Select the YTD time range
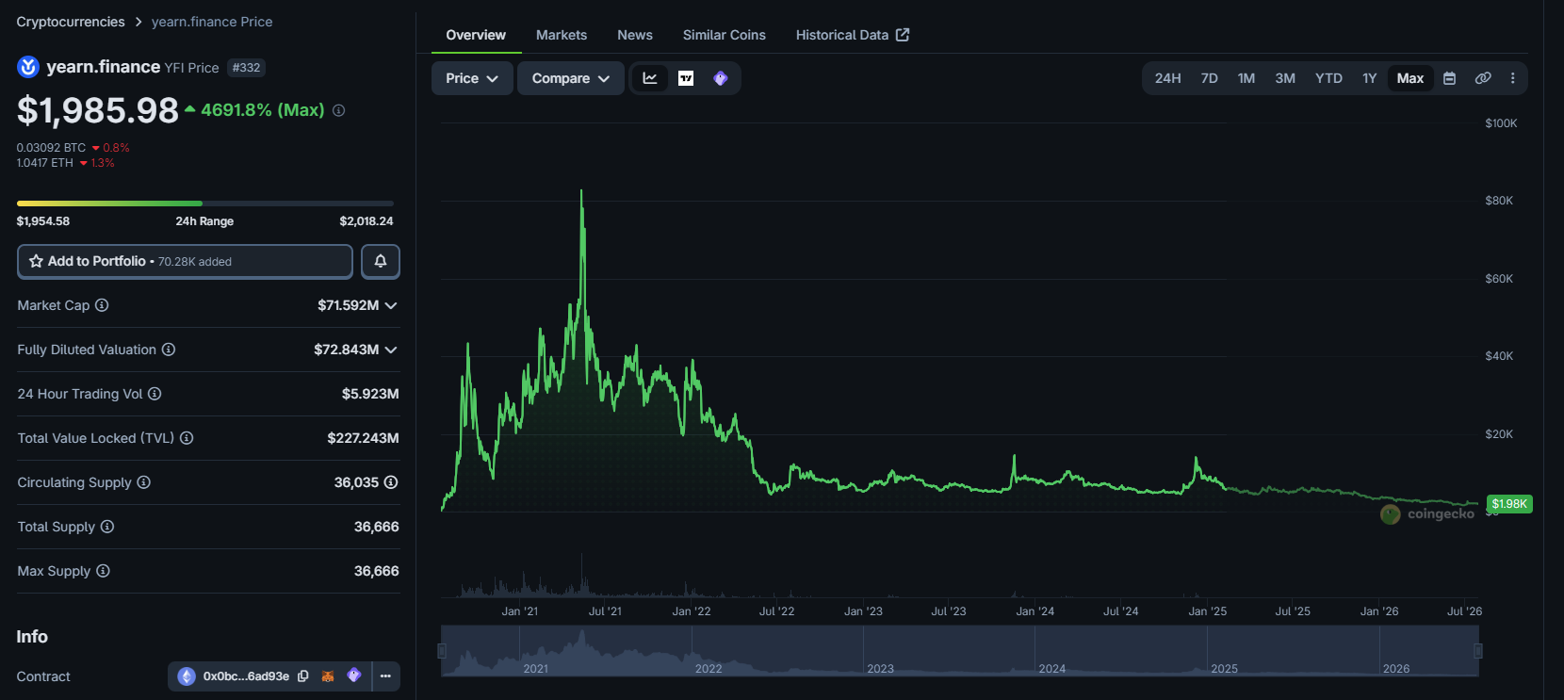 tap(1328, 78)
